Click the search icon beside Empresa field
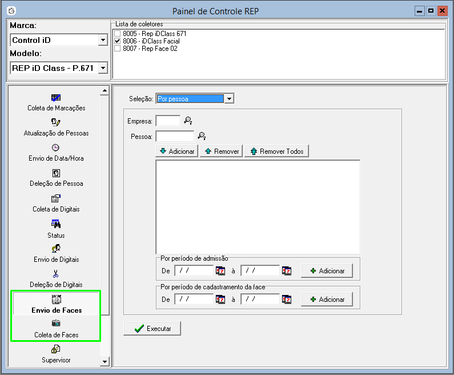454x375 pixels. click(188, 121)
